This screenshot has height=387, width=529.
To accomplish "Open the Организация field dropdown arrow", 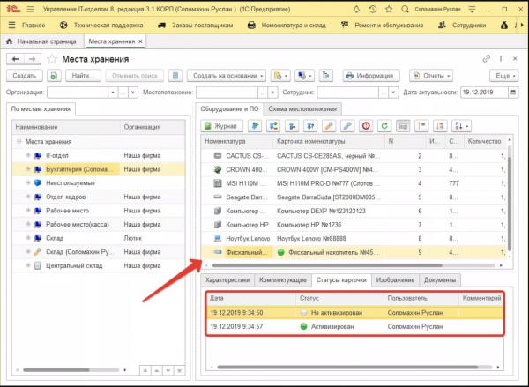I will [x=113, y=92].
